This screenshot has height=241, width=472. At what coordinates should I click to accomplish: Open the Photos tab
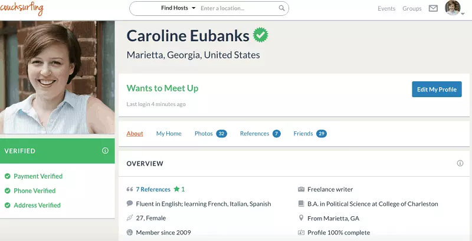click(x=211, y=133)
